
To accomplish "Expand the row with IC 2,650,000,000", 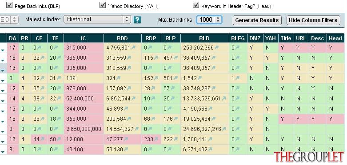I will (3, 132).
